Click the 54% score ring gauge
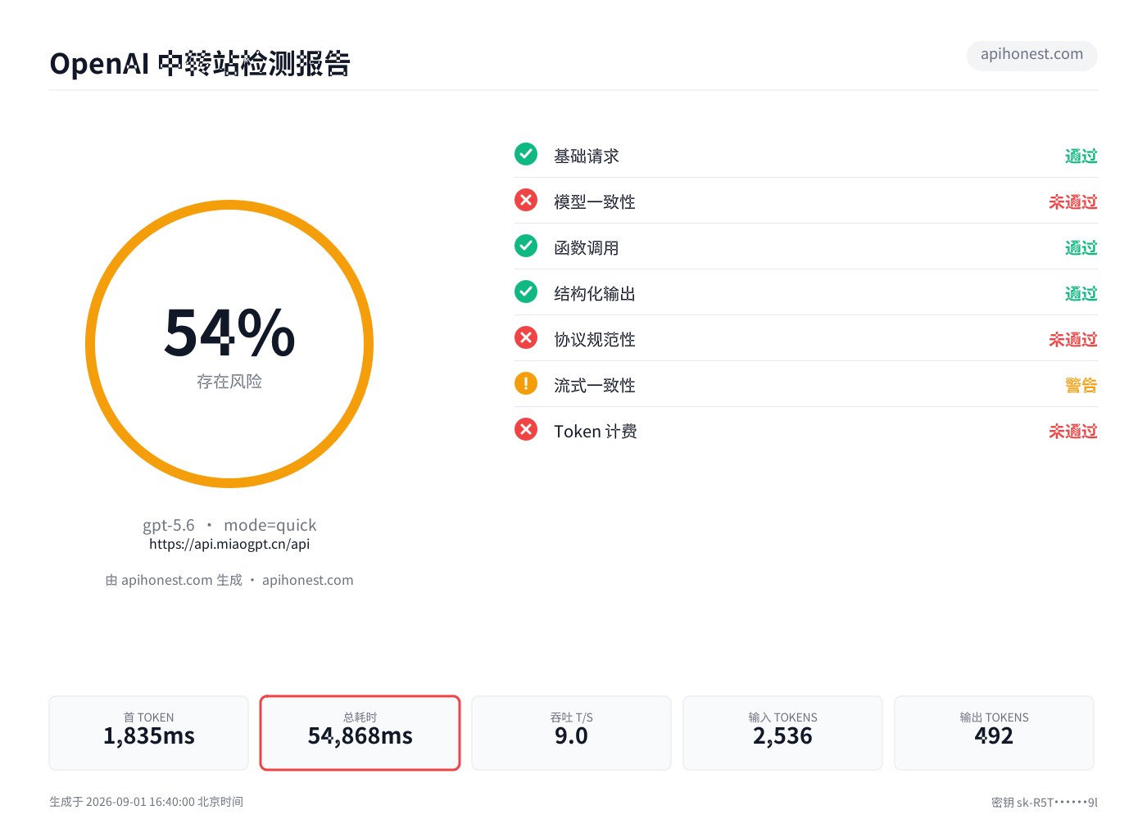This screenshot has width=1147, height=819. click(229, 344)
